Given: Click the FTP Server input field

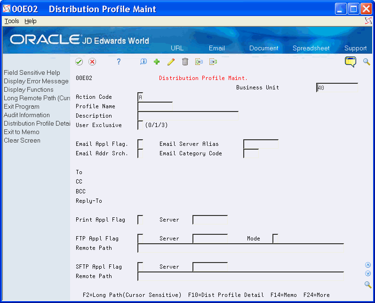Looking at the screenshot, I should 210,239.
